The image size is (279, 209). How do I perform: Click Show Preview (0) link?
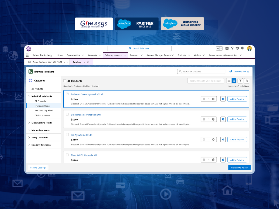click(x=239, y=72)
